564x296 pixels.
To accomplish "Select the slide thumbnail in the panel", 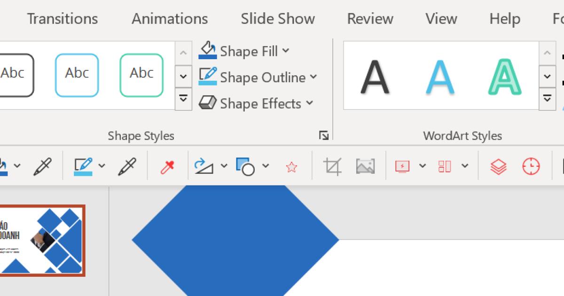I will pyautogui.click(x=42, y=241).
